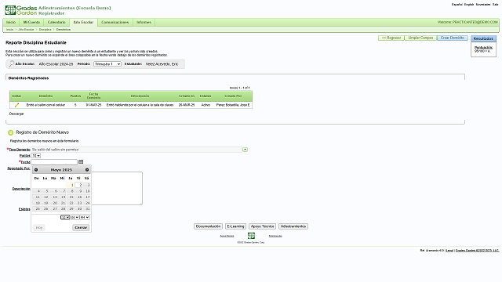Sort by Estatus column header

tap(206, 96)
